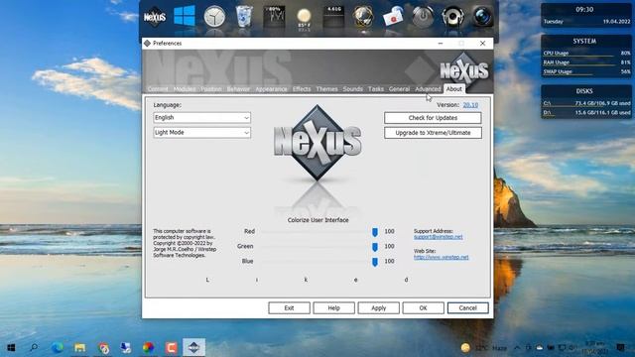Click the power button dock icon

click(x=423, y=17)
